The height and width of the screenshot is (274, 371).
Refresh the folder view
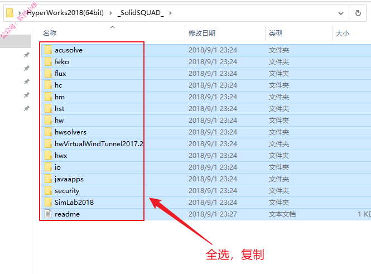[x=358, y=13]
